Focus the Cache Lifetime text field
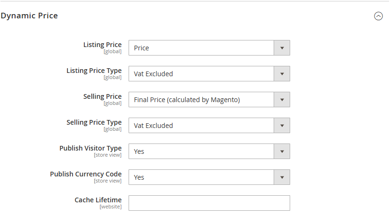This screenshot has width=390, height=223. [x=209, y=203]
